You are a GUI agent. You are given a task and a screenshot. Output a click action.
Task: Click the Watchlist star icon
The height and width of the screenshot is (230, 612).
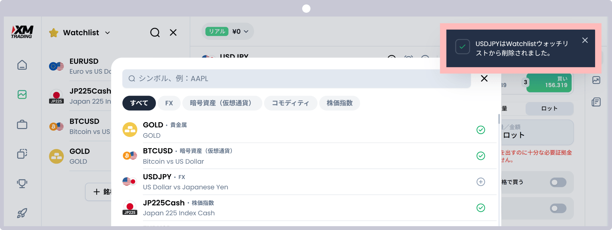[x=54, y=32]
